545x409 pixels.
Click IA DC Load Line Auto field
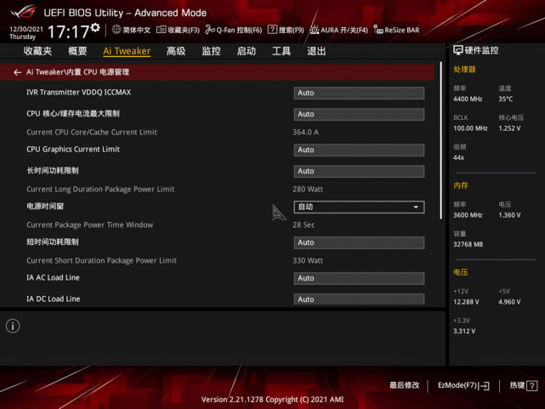[359, 299]
